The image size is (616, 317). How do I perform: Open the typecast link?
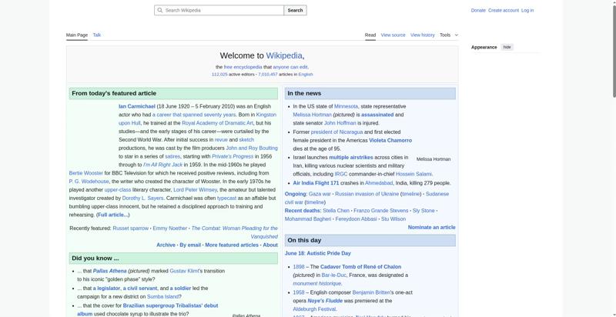pyautogui.click(x=226, y=199)
